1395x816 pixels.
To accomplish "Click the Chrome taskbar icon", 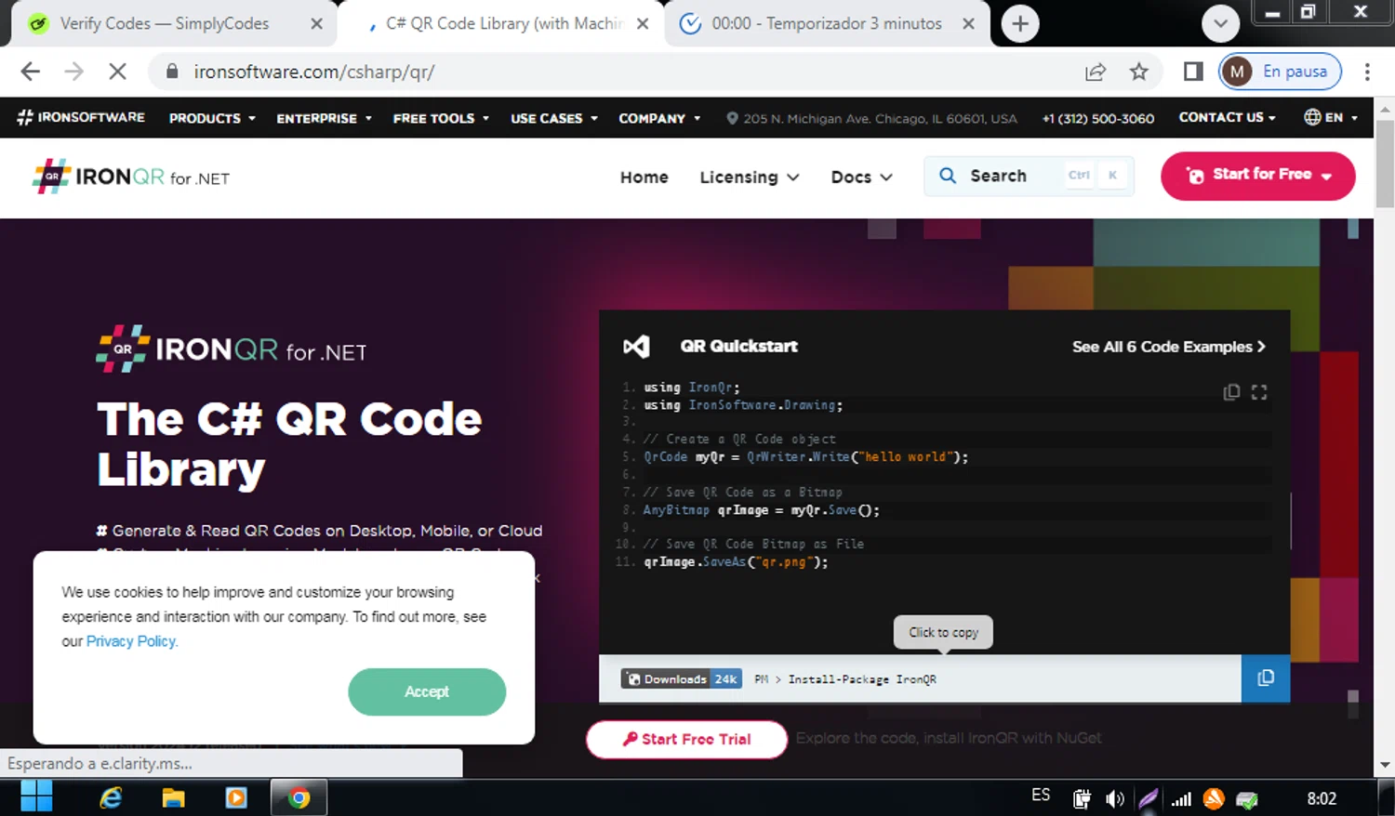I will (x=299, y=797).
